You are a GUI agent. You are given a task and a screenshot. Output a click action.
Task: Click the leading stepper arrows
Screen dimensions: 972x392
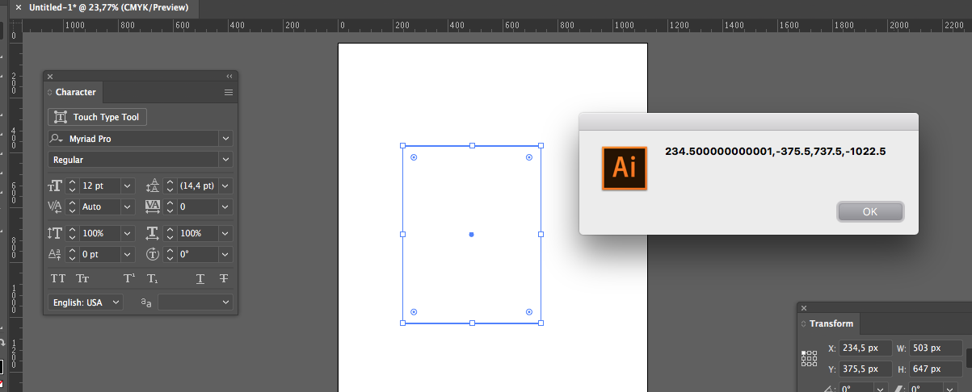(170, 186)
